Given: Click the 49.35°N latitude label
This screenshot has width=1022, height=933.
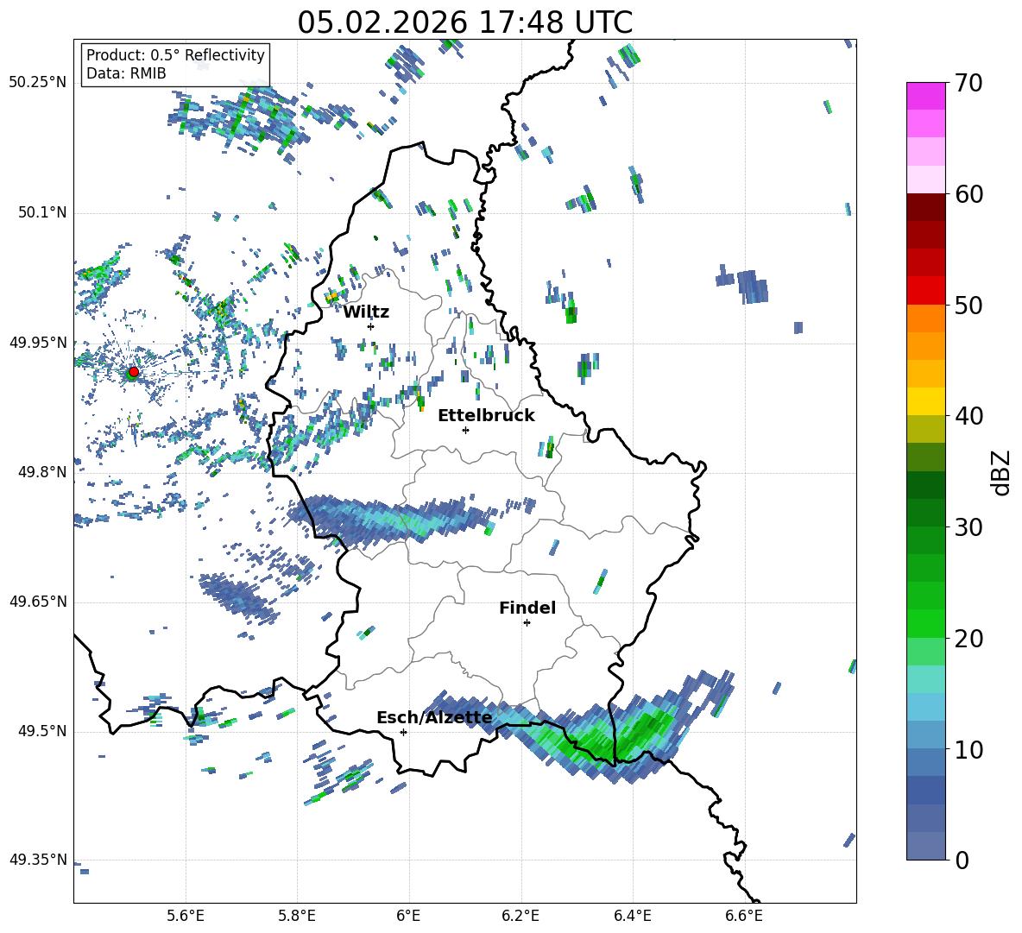Looking at the screenshot, I should [x=38, y=860].
